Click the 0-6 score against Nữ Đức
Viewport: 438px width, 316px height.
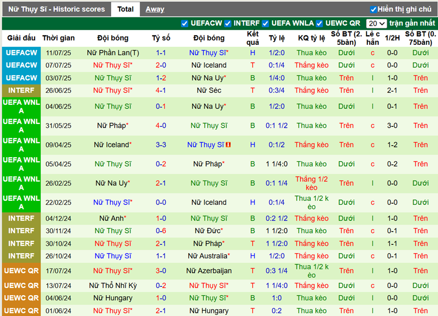click(x=161, y=231)
